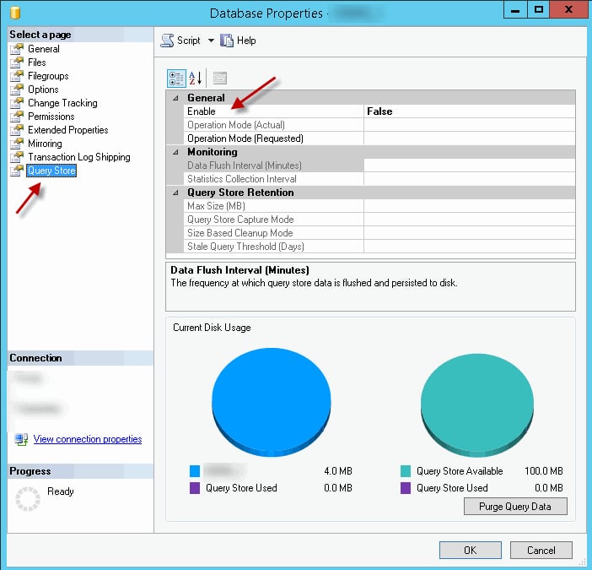
Task: Open the Options page
Action: pos(43,90)
